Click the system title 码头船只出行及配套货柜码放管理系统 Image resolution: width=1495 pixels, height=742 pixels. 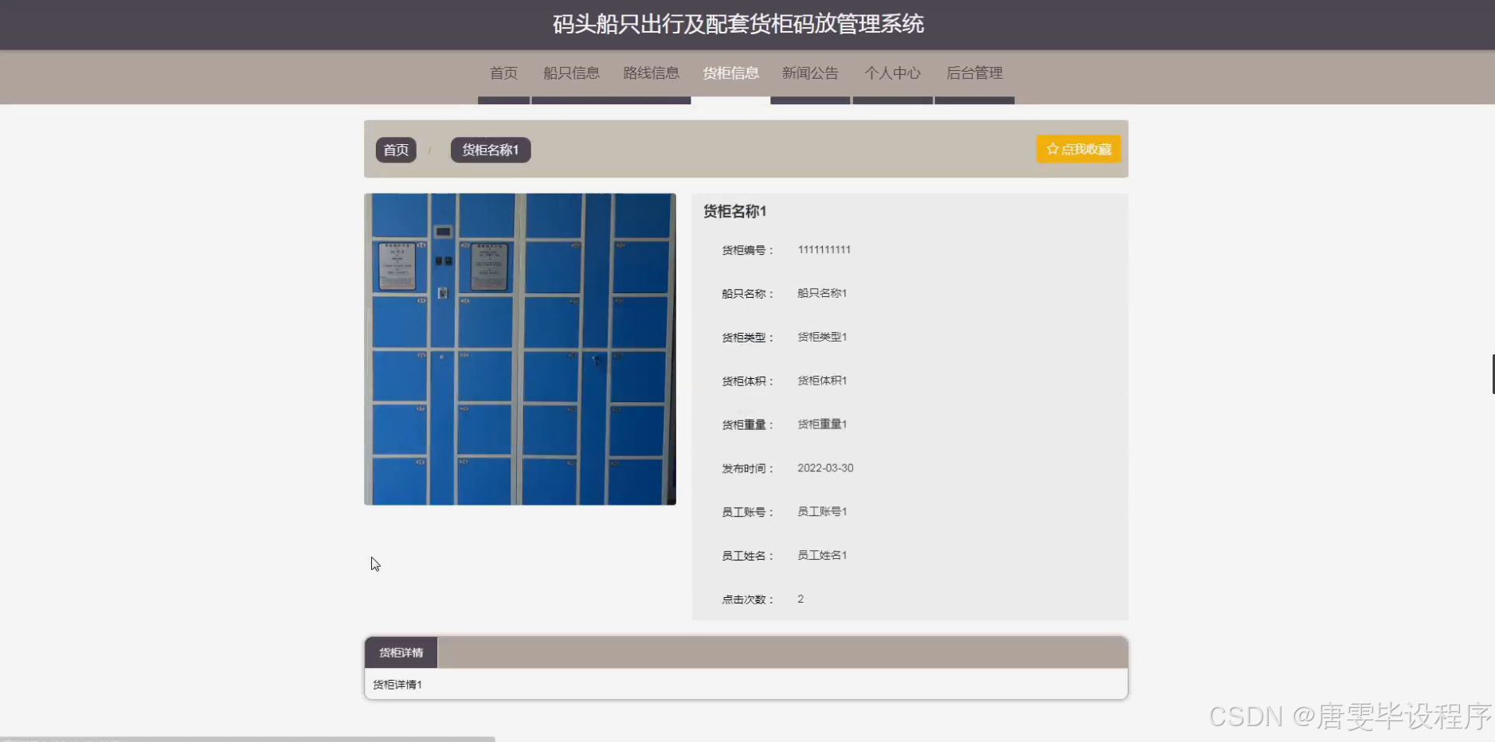(x=738, y=24)
